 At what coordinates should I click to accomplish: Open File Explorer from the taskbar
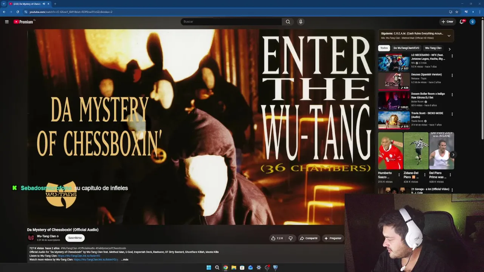(234, 267)
